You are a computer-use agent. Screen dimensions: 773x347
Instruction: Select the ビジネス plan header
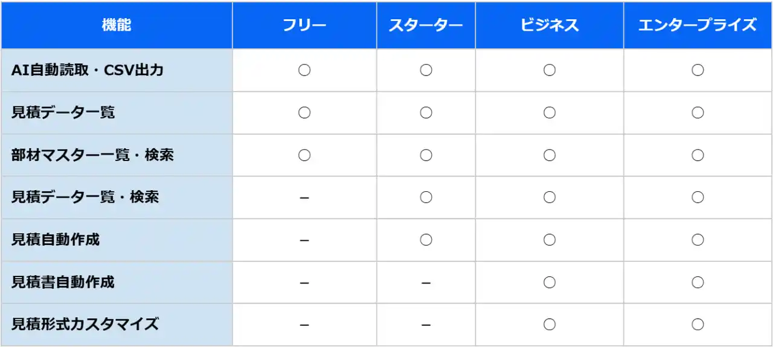[549, 25]
